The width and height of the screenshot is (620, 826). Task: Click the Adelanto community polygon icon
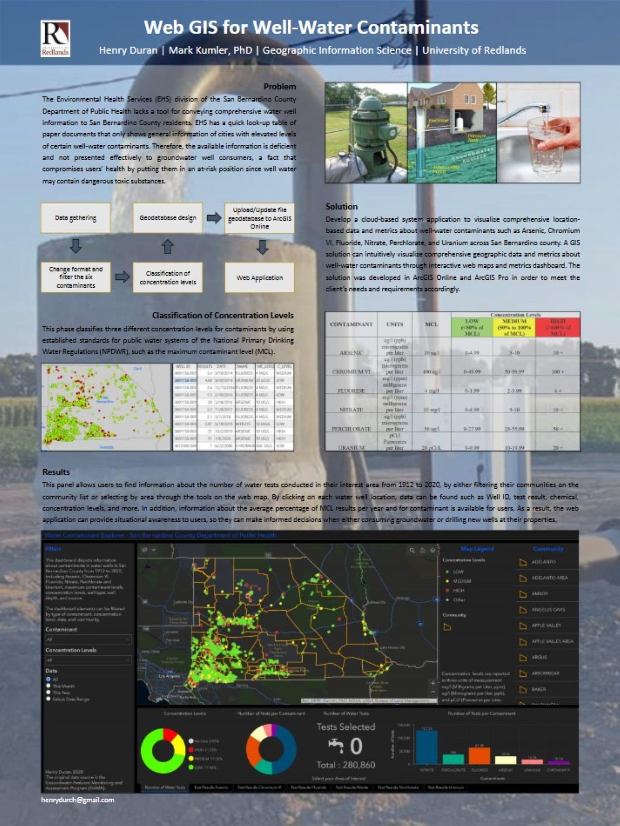pos(523,562)
